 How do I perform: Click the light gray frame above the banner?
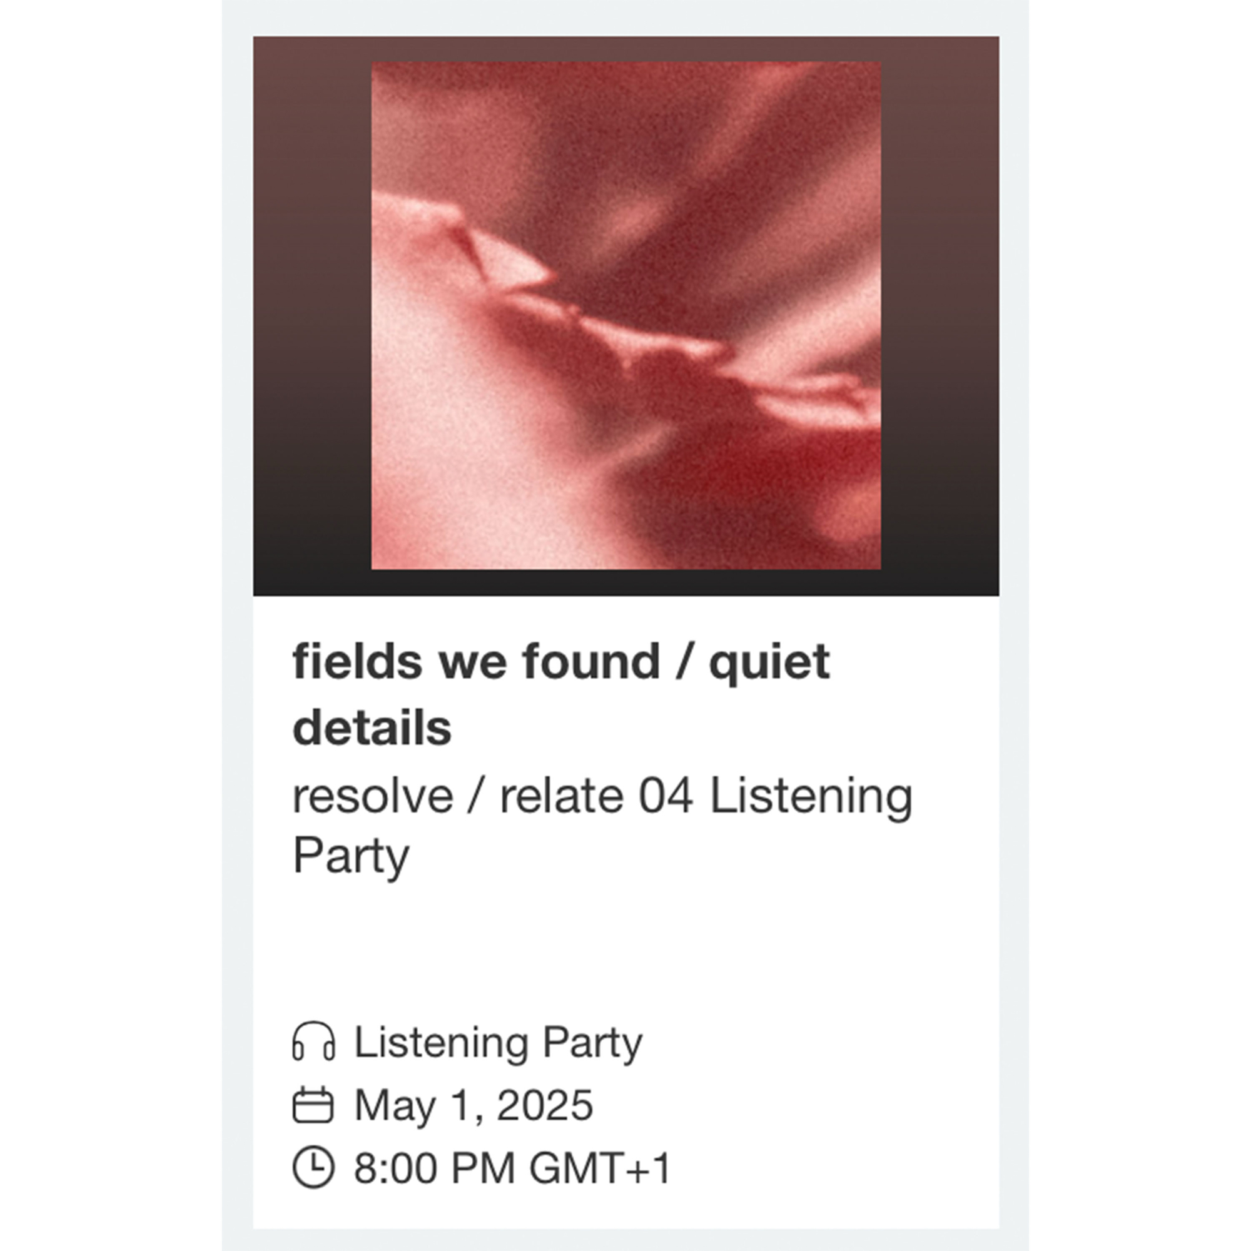click(625, 18)
